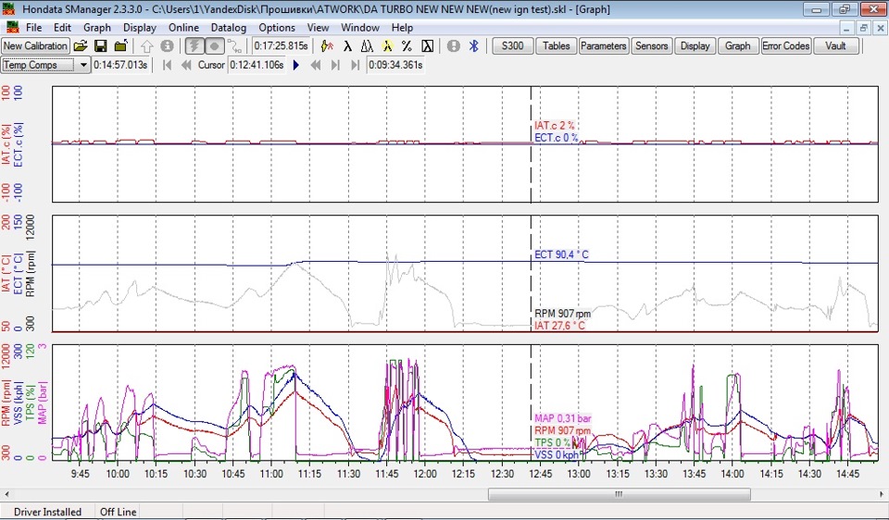The height and width of the screenshot is (520, 889).
Task: Open the View menu
Action: (318, 27)
